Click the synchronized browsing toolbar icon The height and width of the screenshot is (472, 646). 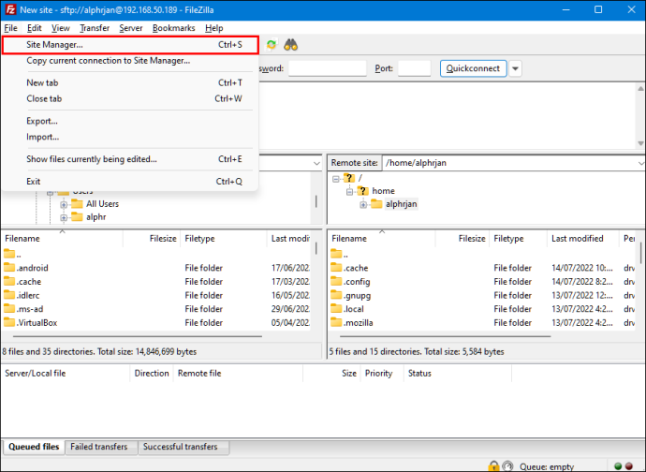click(x=272, y=45)
